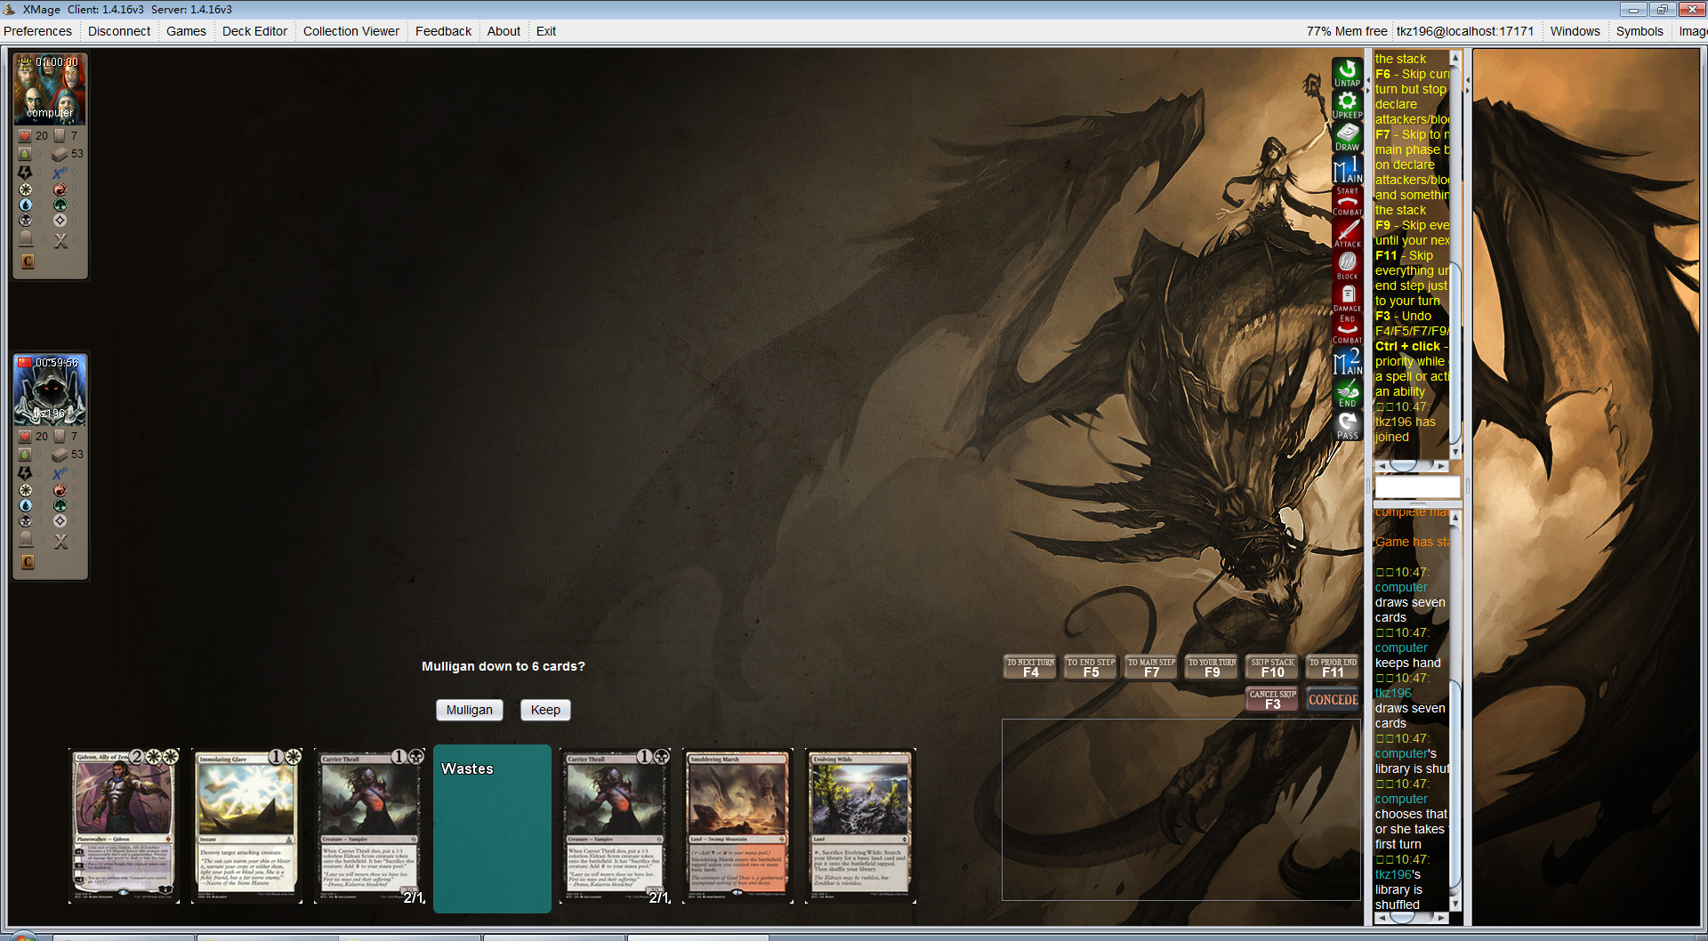The image size is (1708, 941).
Task: Click the Main 2 phase icon
Action: [x=1347, y=362]
